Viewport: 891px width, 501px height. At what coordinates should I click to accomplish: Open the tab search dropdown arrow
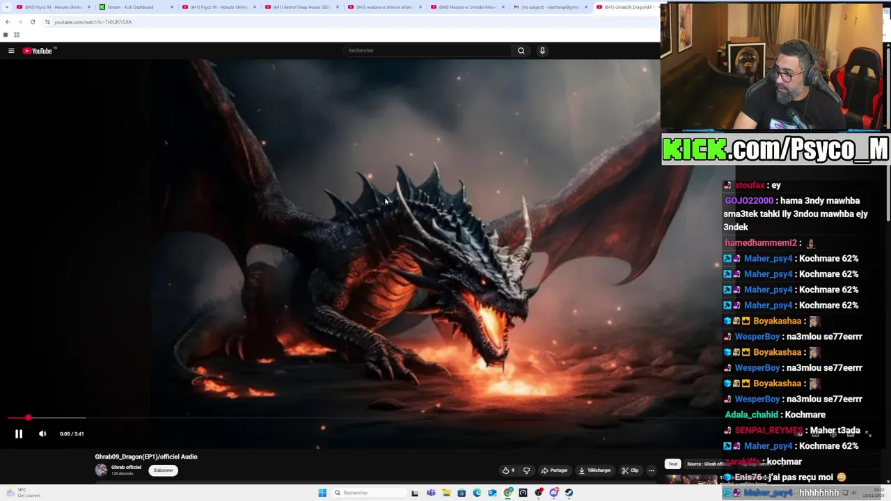(x=8, y=7)
